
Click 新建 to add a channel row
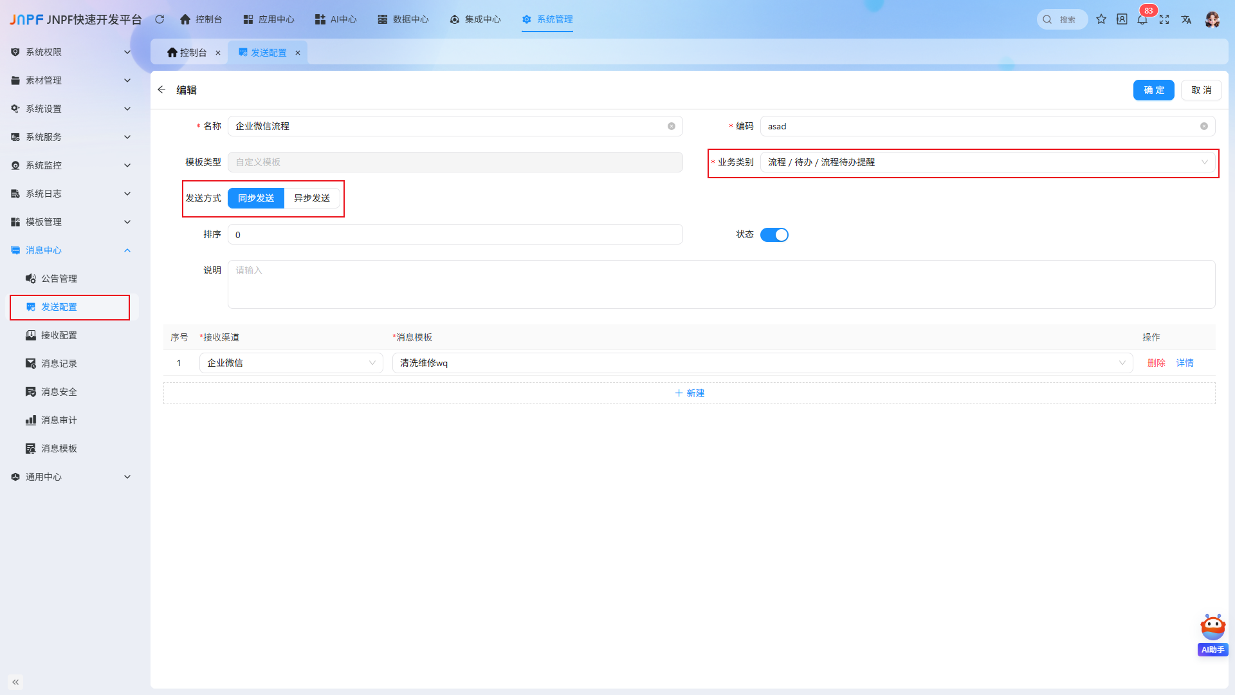(x=690, y=393)
